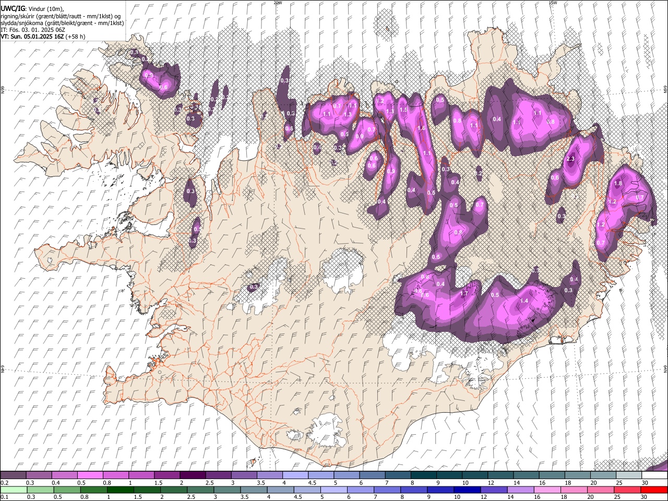
Task: Click the white swatch after 30 in snow legend
Action: click(654, 475)
